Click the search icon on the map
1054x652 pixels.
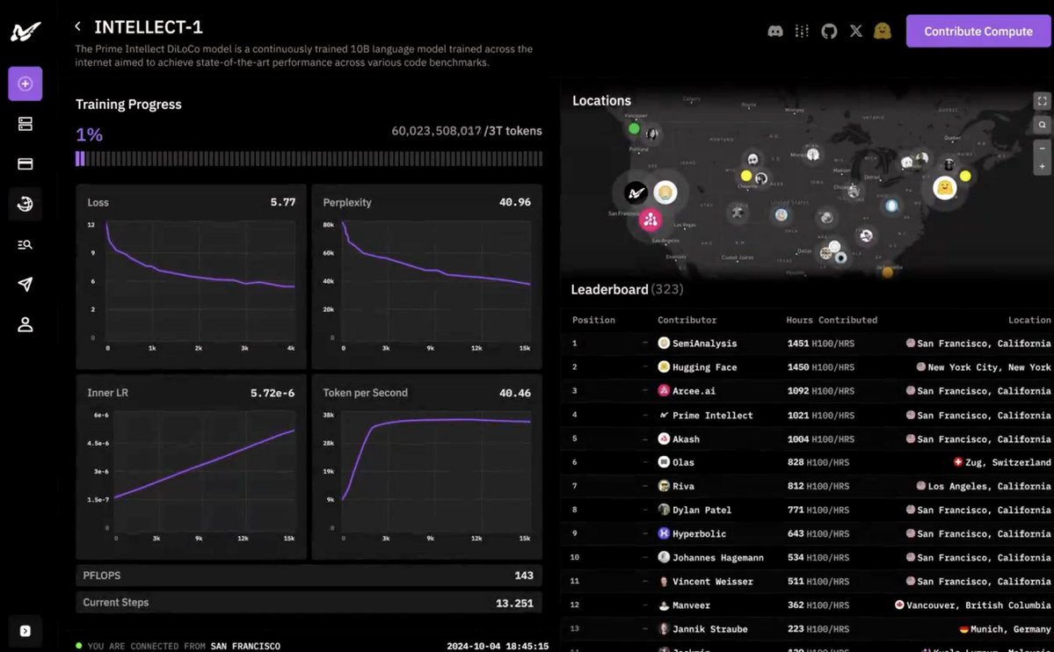coord(1042,125)
